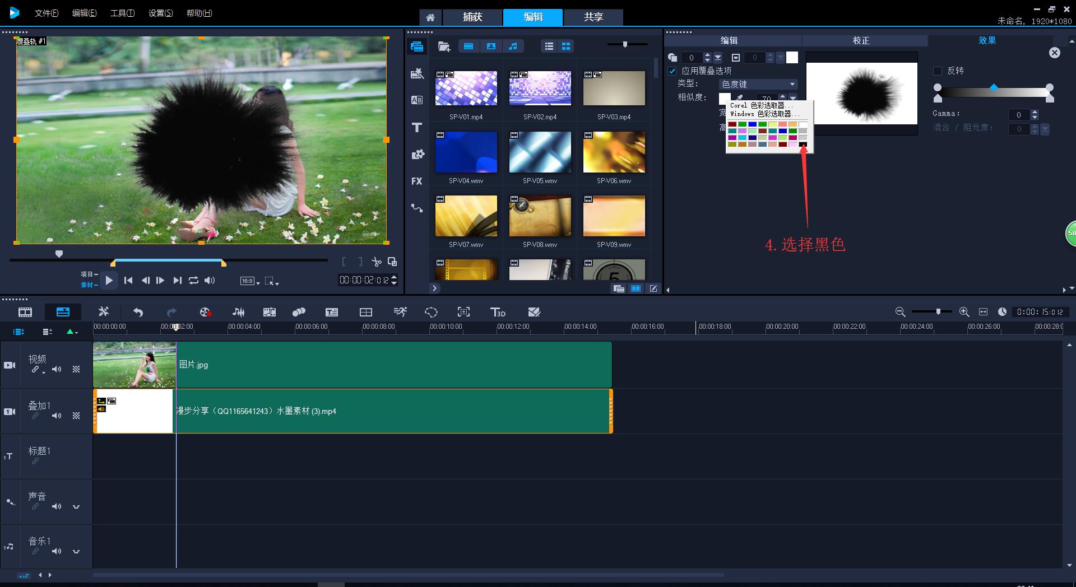The image size is (1076, 587).
Task: Open the customize toolbar tools icon
Action: 104,312
